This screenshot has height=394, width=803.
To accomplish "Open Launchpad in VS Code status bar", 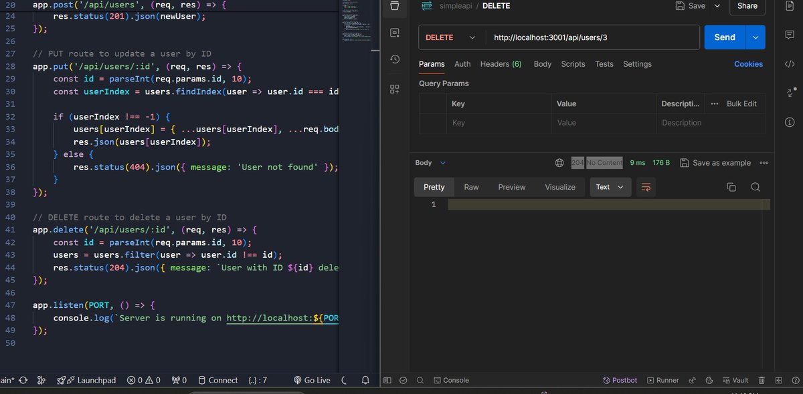I will (x=86, y=380).
